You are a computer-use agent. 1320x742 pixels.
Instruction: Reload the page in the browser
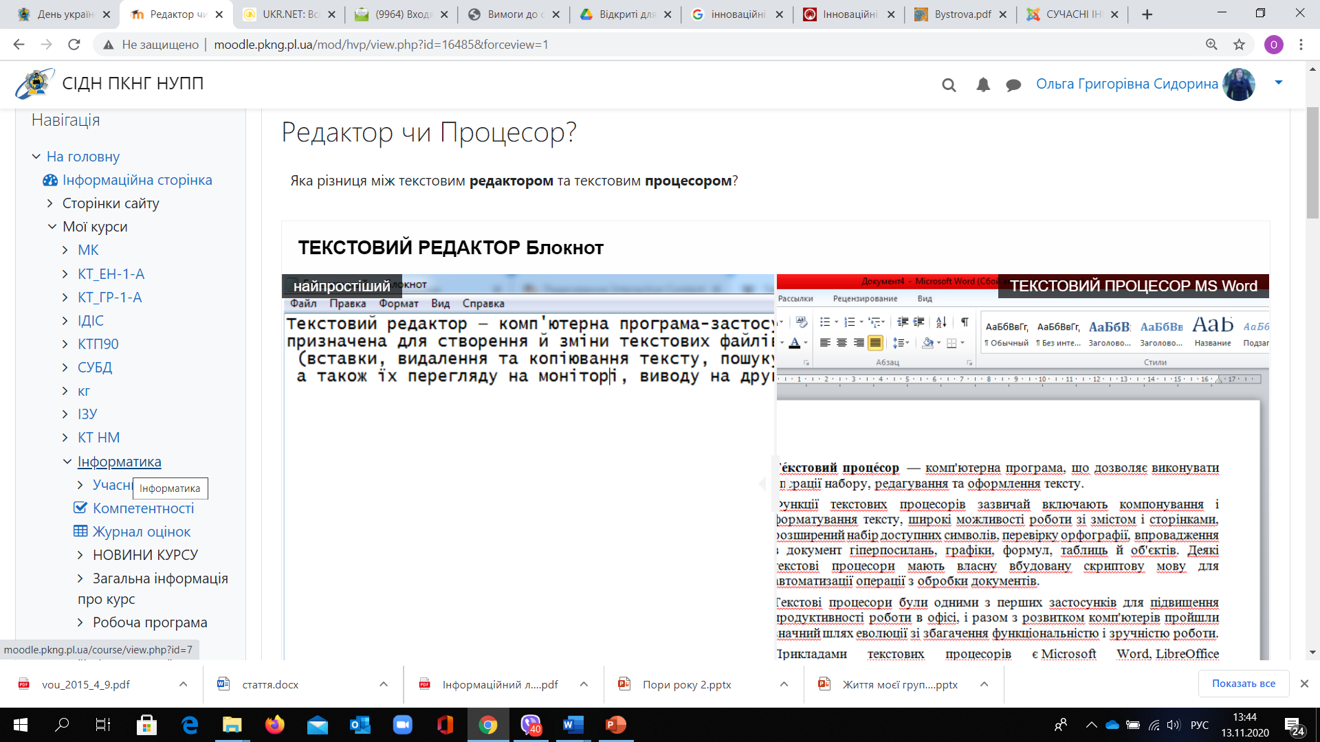pos(74,45)
